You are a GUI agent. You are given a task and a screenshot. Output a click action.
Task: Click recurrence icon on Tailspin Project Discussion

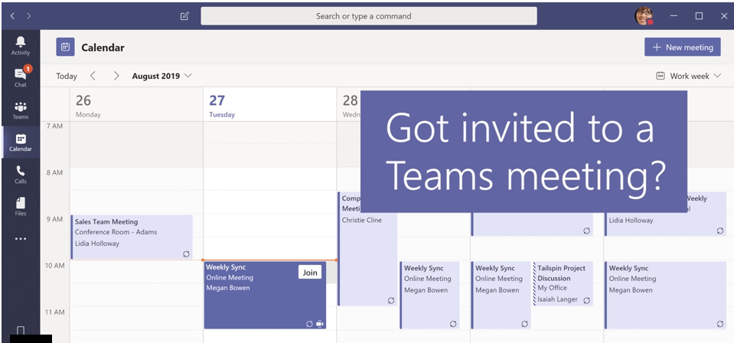click(586, 300)
